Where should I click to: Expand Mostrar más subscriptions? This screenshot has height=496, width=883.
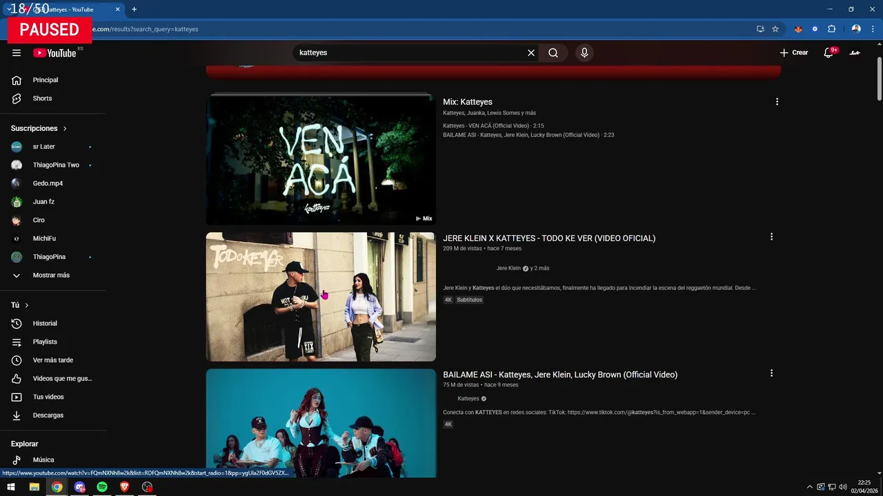click(x=51, y=276)
